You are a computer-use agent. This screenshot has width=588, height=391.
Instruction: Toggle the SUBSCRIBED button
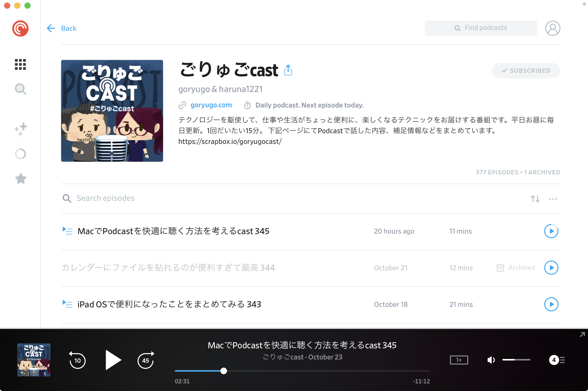coord(526,71)
